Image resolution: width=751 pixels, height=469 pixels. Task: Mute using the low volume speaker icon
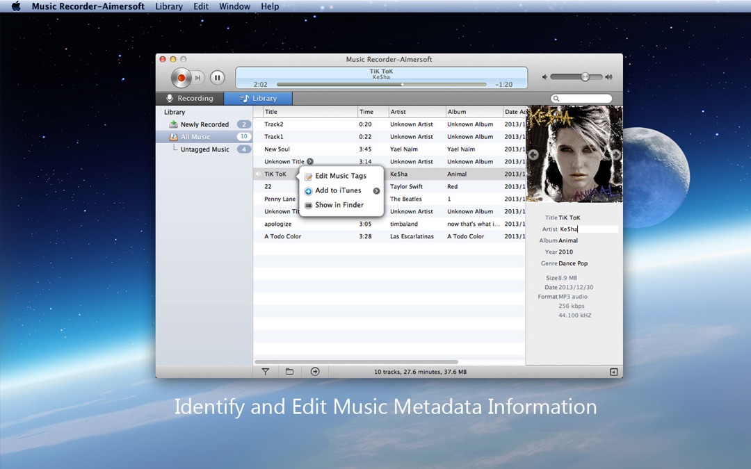pos(545,77)
